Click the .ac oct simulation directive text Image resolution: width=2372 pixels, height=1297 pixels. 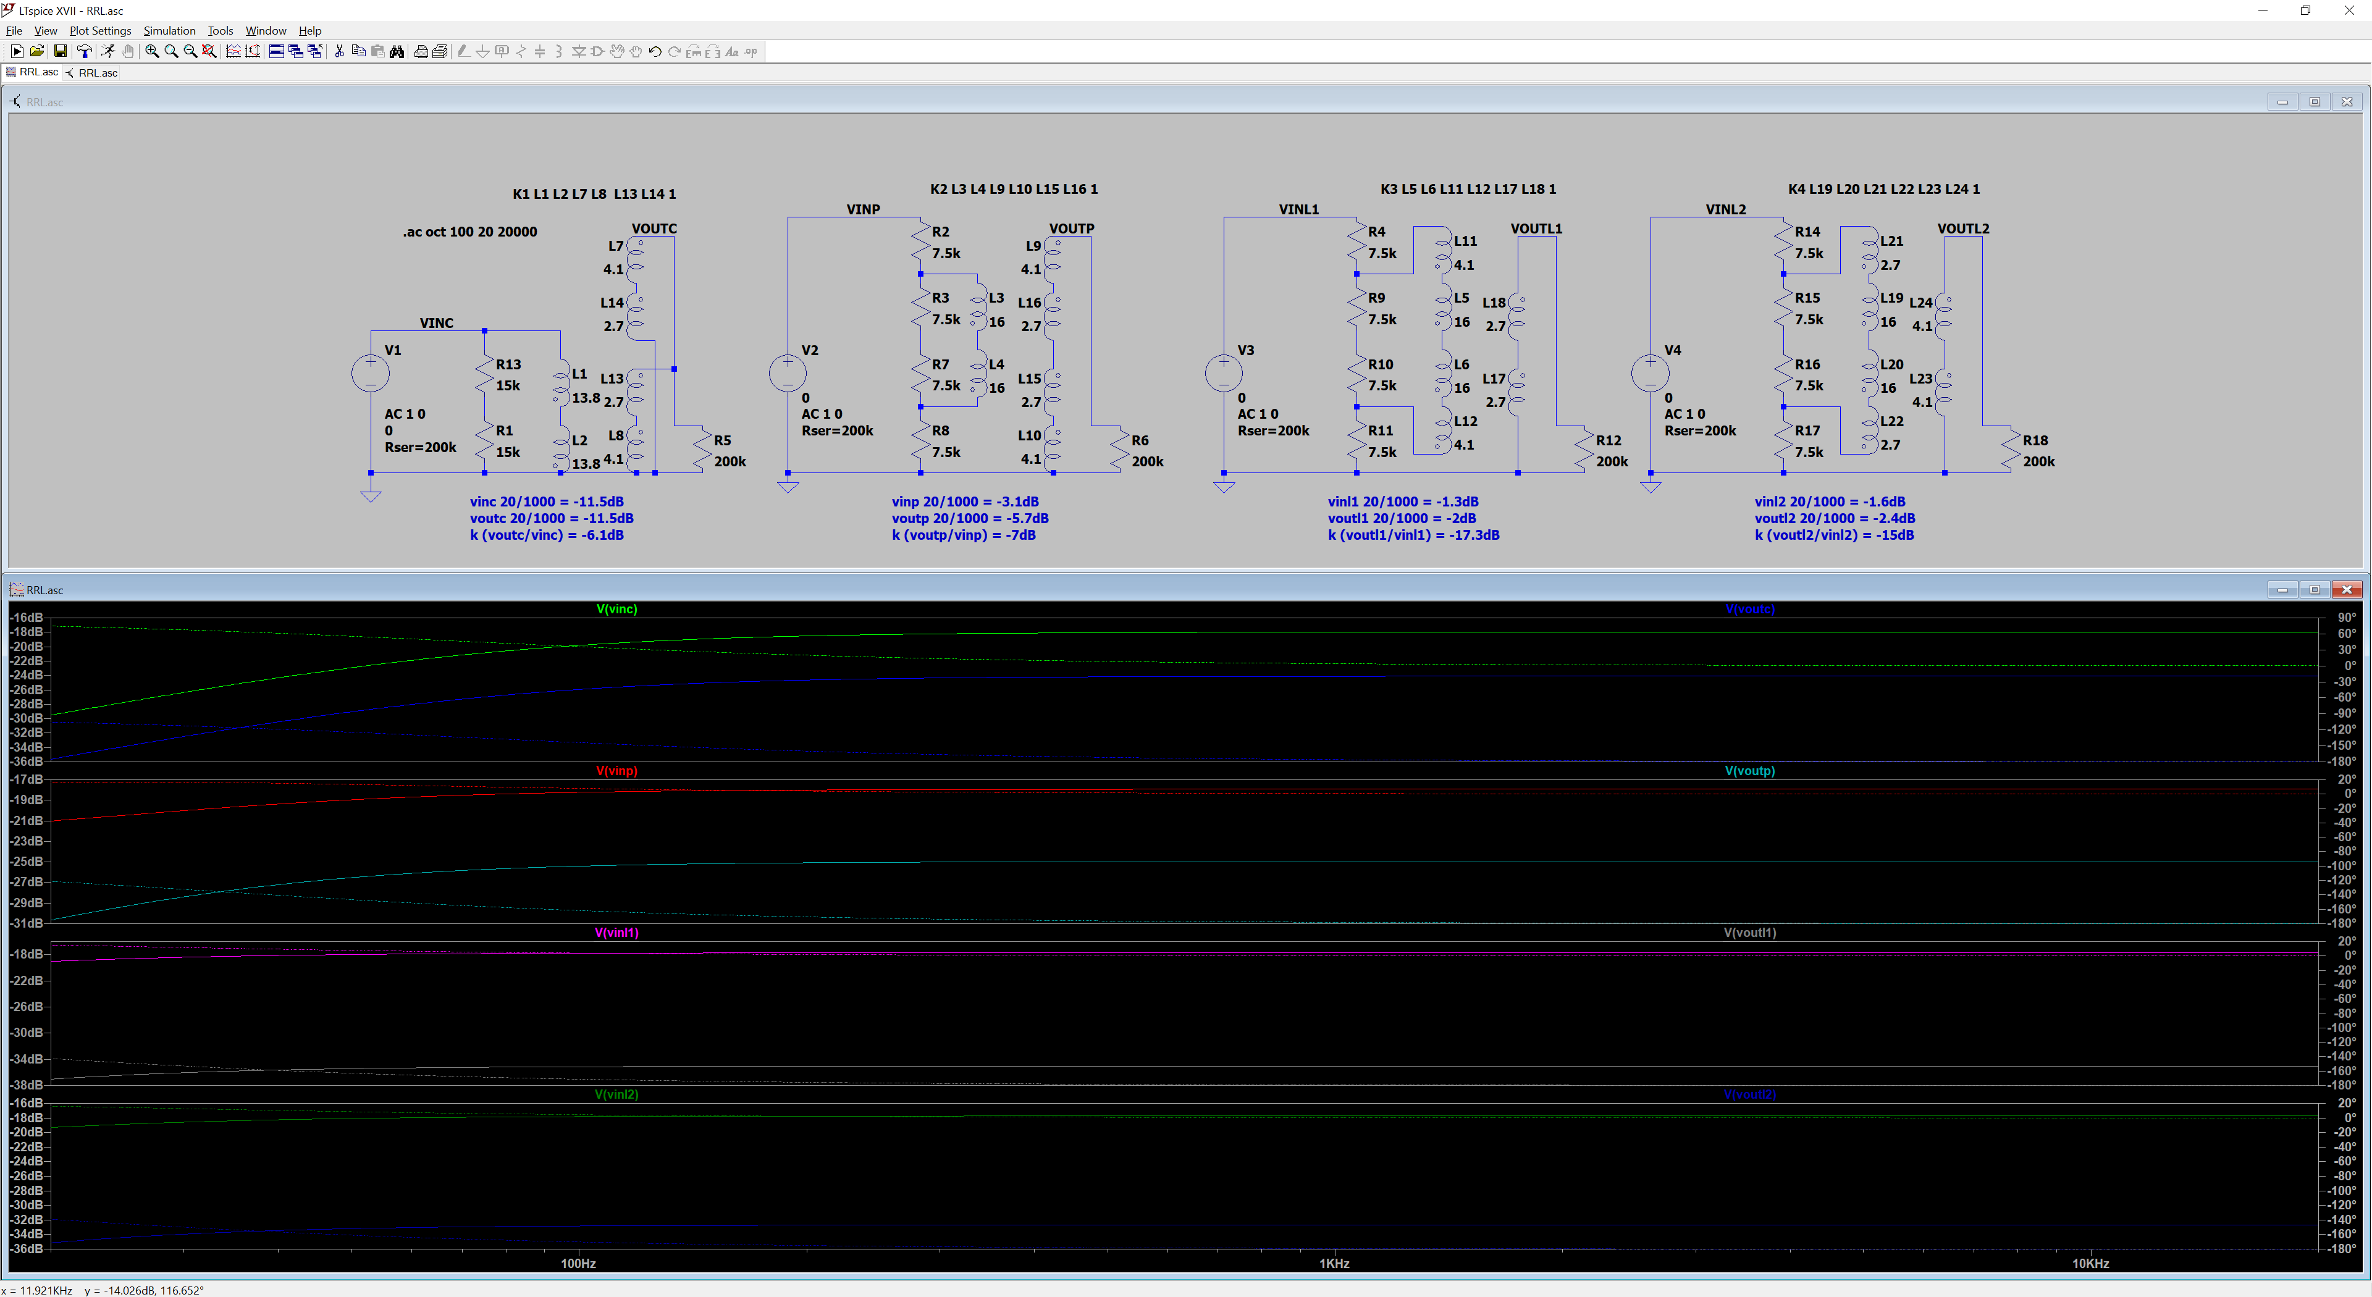469,232
